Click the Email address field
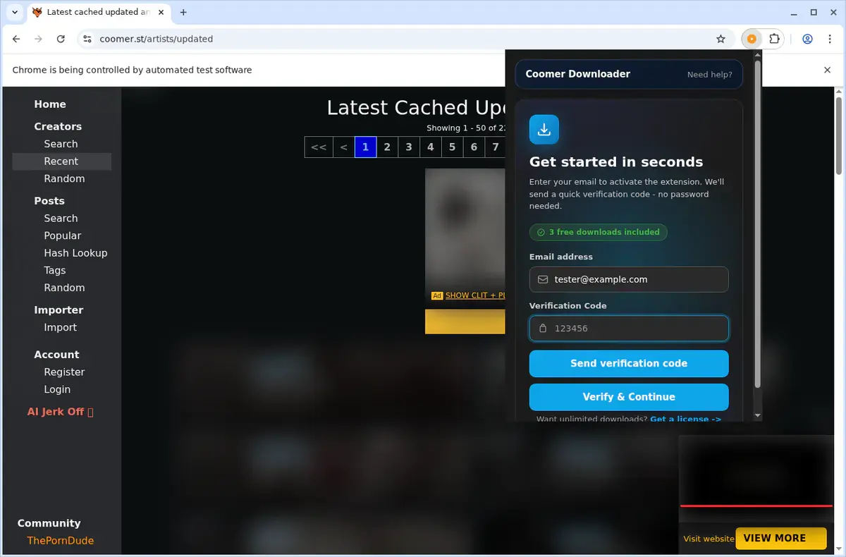The width and height of the screenshot is (846, 557). (x=629, y=279)
